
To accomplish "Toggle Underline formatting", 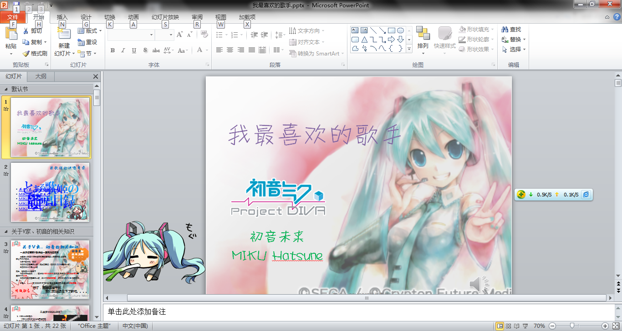I will (134, 50).
